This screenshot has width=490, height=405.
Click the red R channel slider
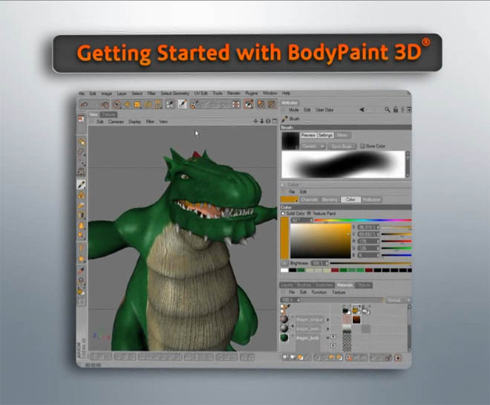pos(396,241)
